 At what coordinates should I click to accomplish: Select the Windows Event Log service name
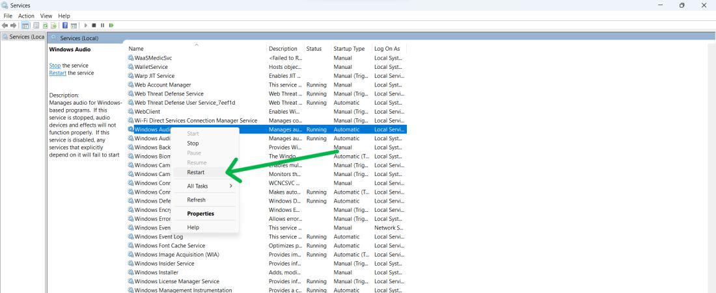159,237
